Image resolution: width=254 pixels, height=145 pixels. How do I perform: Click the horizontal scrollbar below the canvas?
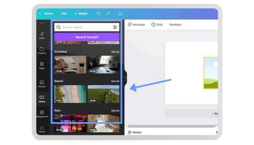[x=172, y=126]
